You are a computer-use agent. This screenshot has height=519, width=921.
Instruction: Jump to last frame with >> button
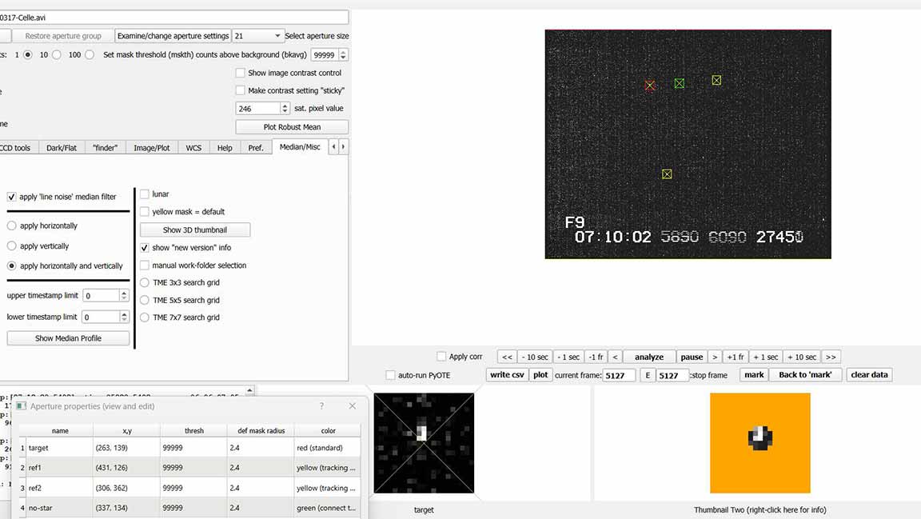tap(831, 357)
